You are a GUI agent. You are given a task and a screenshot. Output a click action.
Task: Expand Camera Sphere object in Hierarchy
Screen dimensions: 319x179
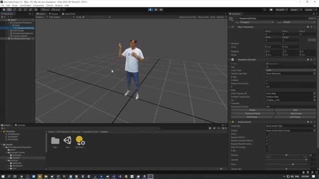click(x=8, y=36)
